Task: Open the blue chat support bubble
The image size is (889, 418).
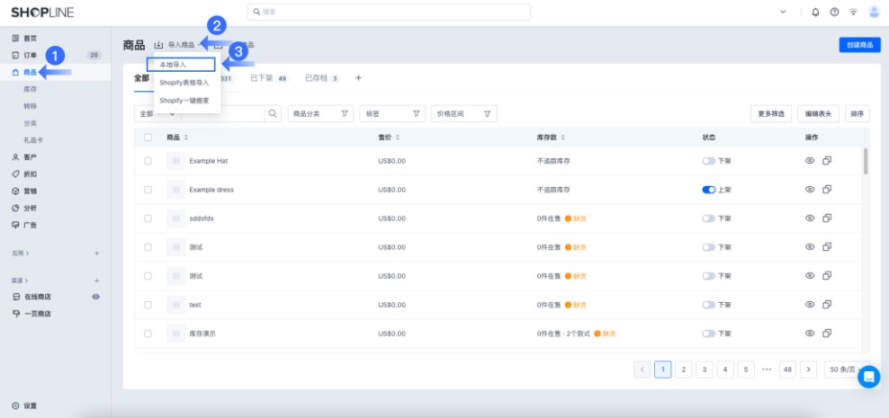Action: [868, 377]
